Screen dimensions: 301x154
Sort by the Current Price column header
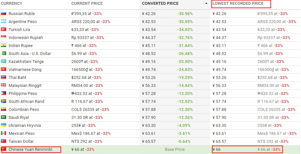click(x=87, y=4)
